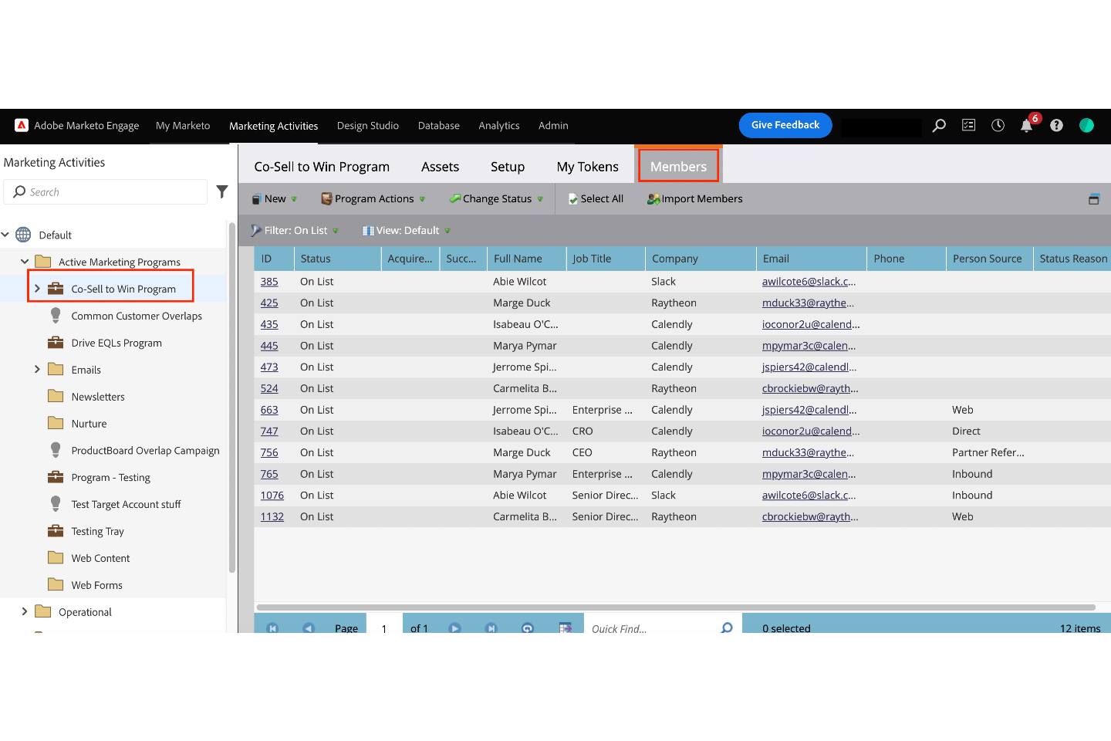1111x741 pixels.
Task: Expand the Operational folder
Action: pyautogui.click(x=25, y=612)
